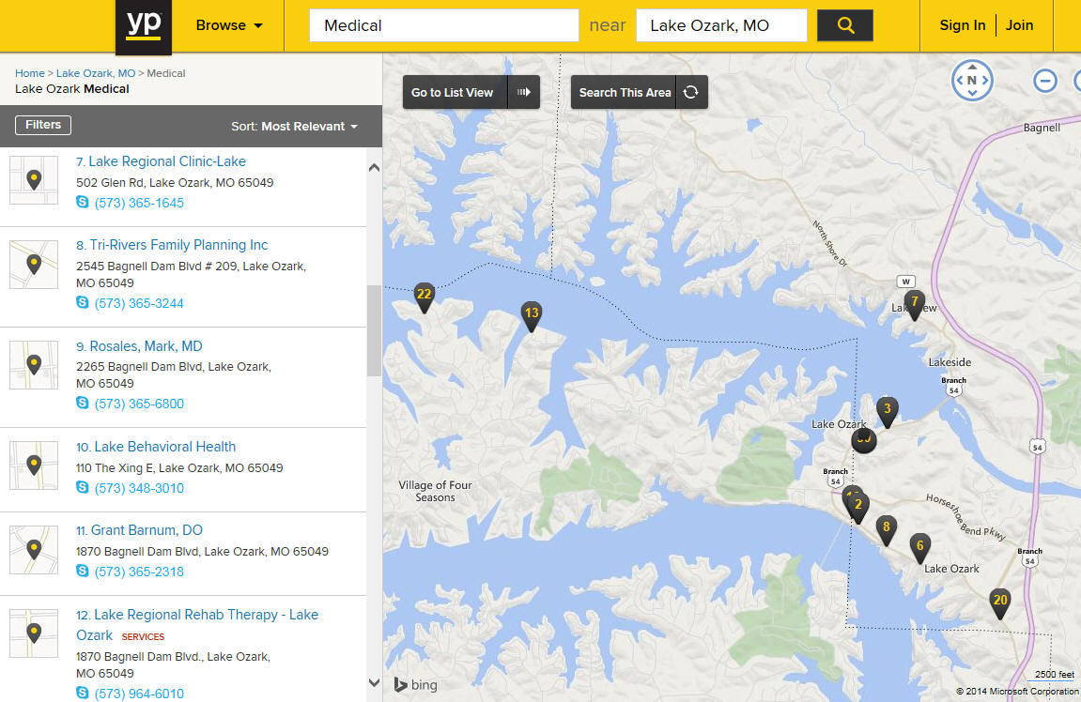Open Lake Ozark, MO breadcrumb link
Screen dimensions: 1081x702
pos(96,73)
